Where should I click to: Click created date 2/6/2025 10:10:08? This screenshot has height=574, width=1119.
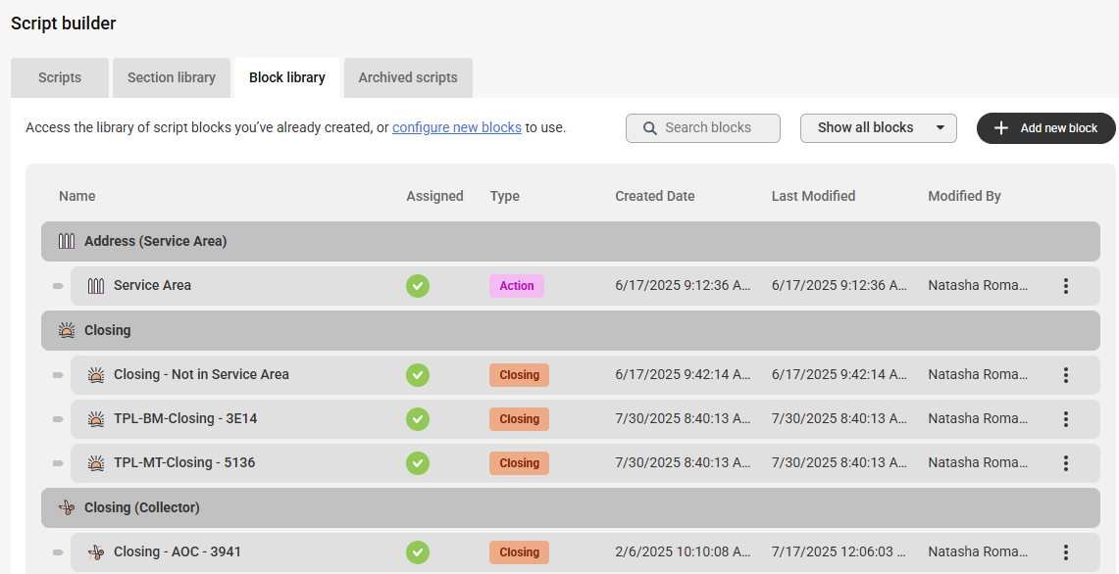pyautogui.click(x=683, y=551)
